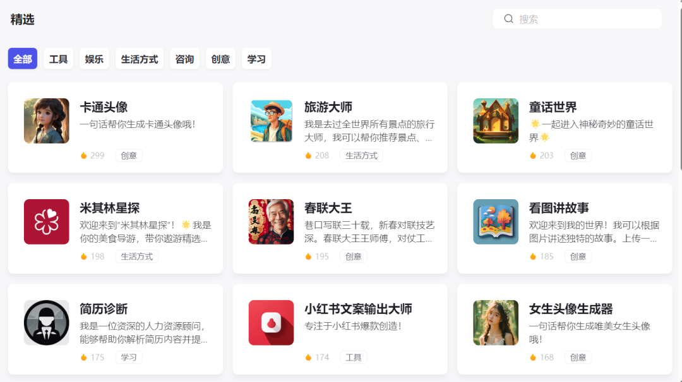This screenshot has width=682, height=382.
Task: Select the 娱乐 filter tab
Action: 93,58
